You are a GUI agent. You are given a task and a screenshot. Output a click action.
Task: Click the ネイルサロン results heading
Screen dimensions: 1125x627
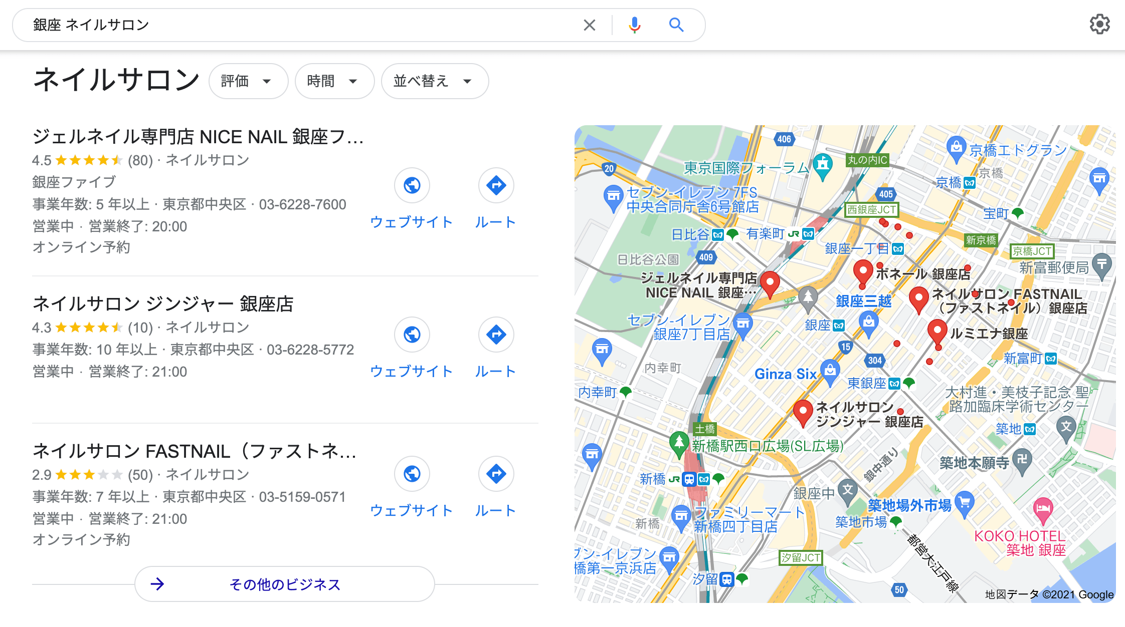click(x=116, y=80)
